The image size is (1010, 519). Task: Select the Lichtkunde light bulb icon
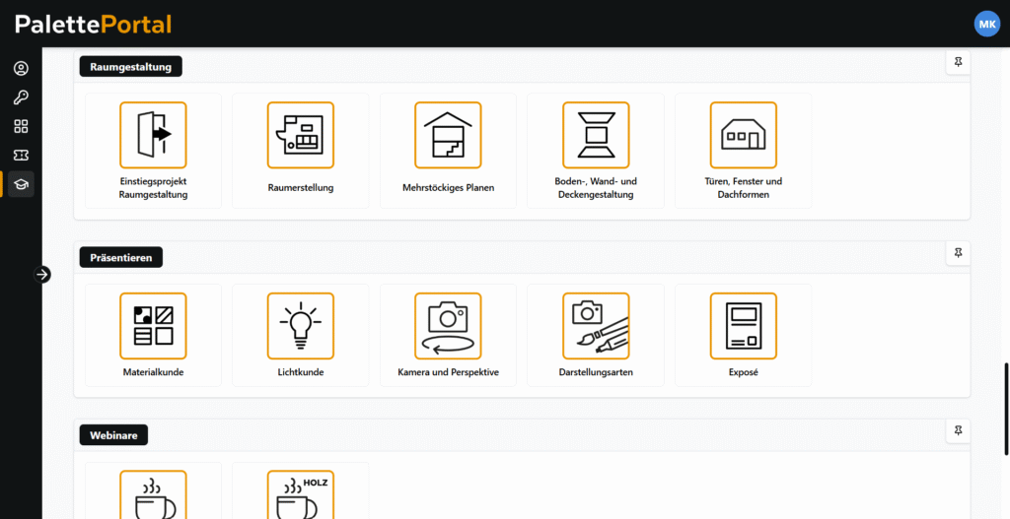point(301,326)
